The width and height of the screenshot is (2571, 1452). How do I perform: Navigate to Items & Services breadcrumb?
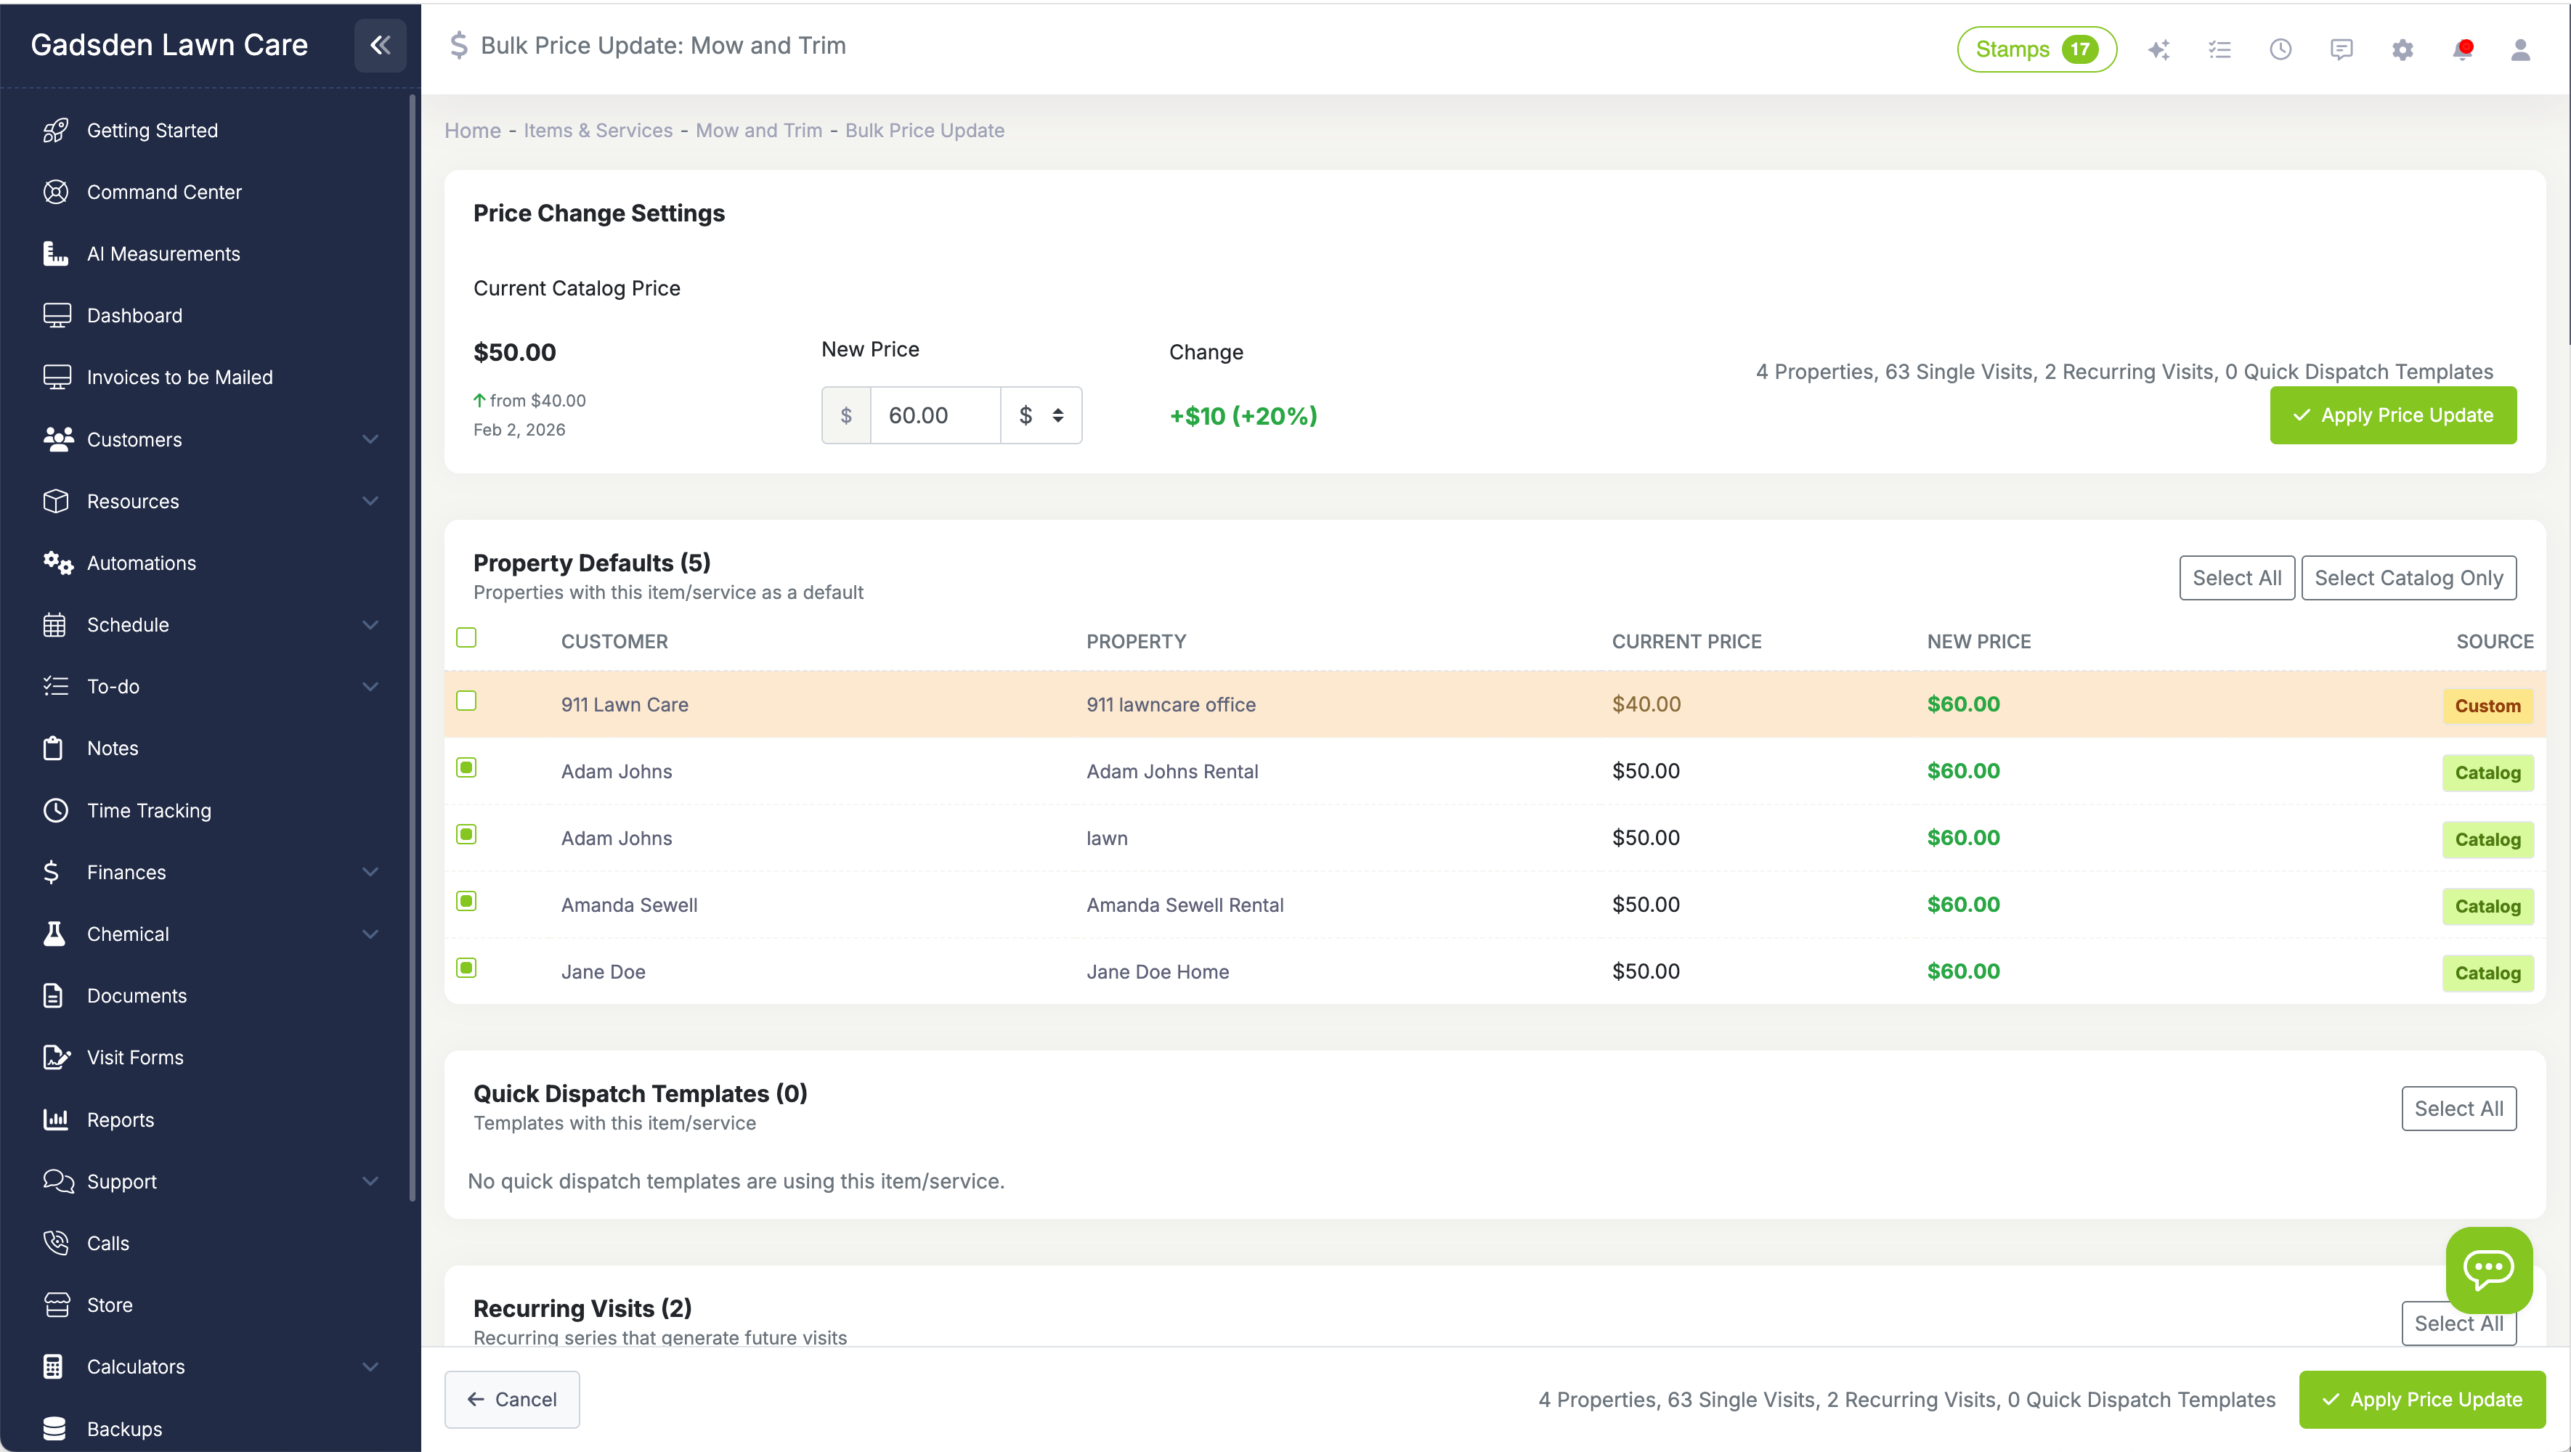click(597, 130)
